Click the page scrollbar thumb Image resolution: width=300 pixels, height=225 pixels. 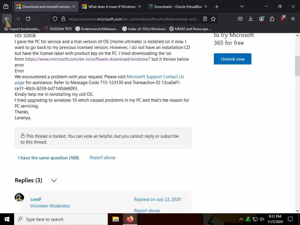pos(297,66)
